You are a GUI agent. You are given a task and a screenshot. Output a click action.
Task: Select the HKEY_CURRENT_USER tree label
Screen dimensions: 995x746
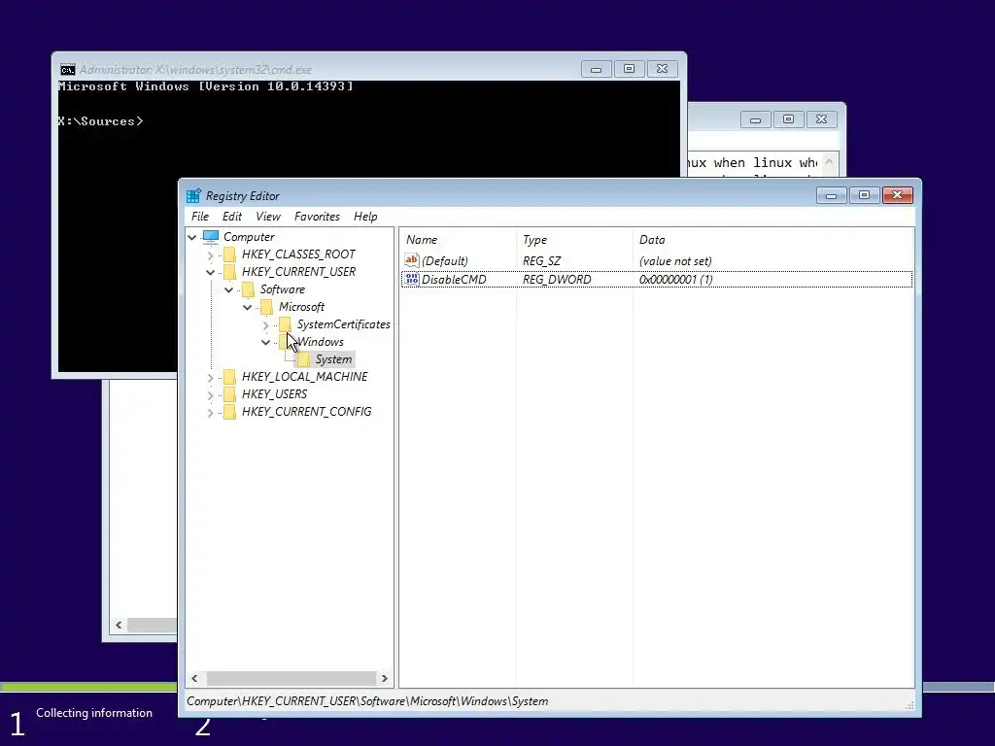click(299, 272)
